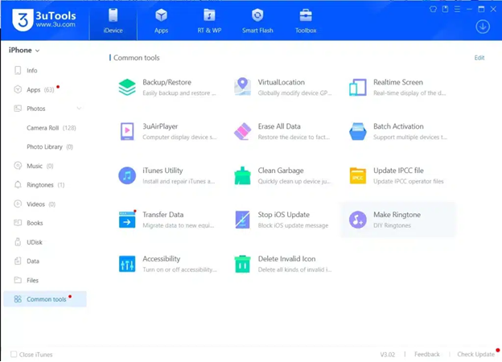Start 3uAirPlayer from its icon

click(x=127, y=131)
